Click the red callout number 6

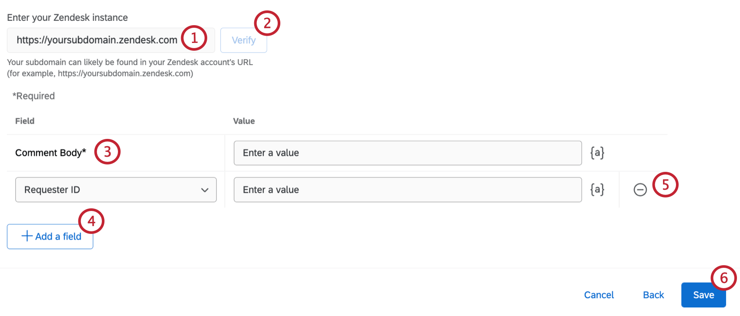pyautogui.click(x=723, y=278)
